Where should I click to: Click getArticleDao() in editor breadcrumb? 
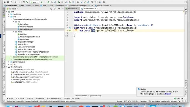tap(96, 96)
